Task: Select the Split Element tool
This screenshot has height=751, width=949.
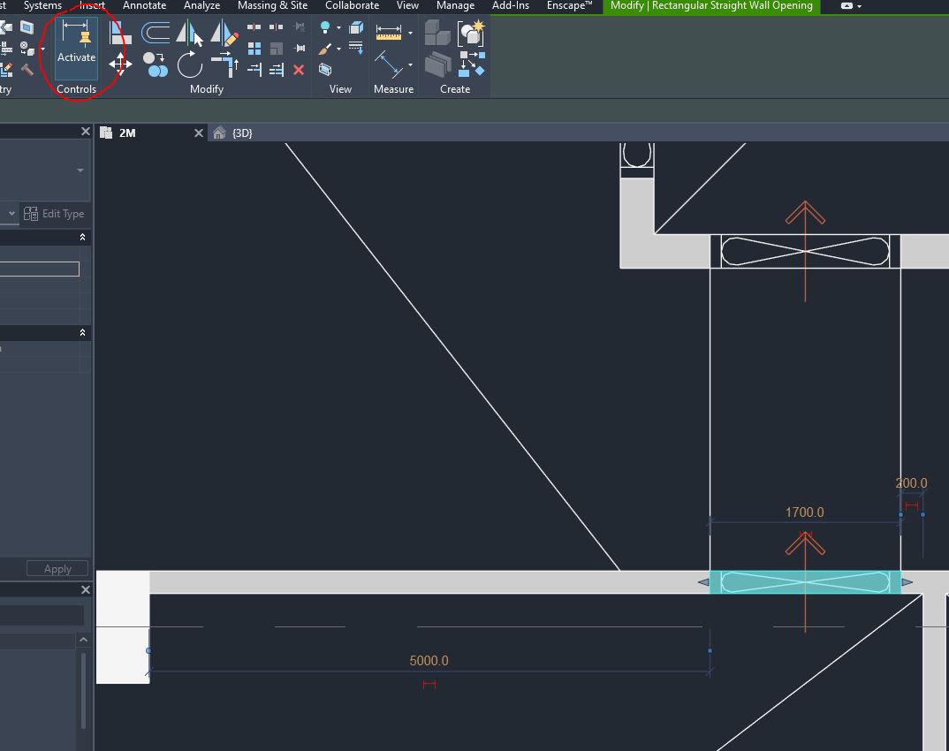Action: pyautogui.click(x=254, y=27)
